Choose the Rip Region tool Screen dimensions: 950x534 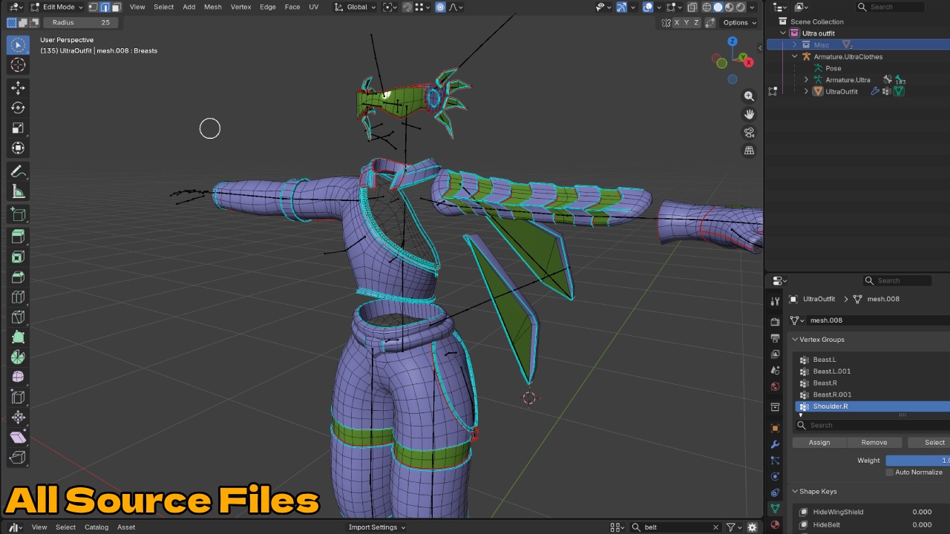[x=18, y=458]
